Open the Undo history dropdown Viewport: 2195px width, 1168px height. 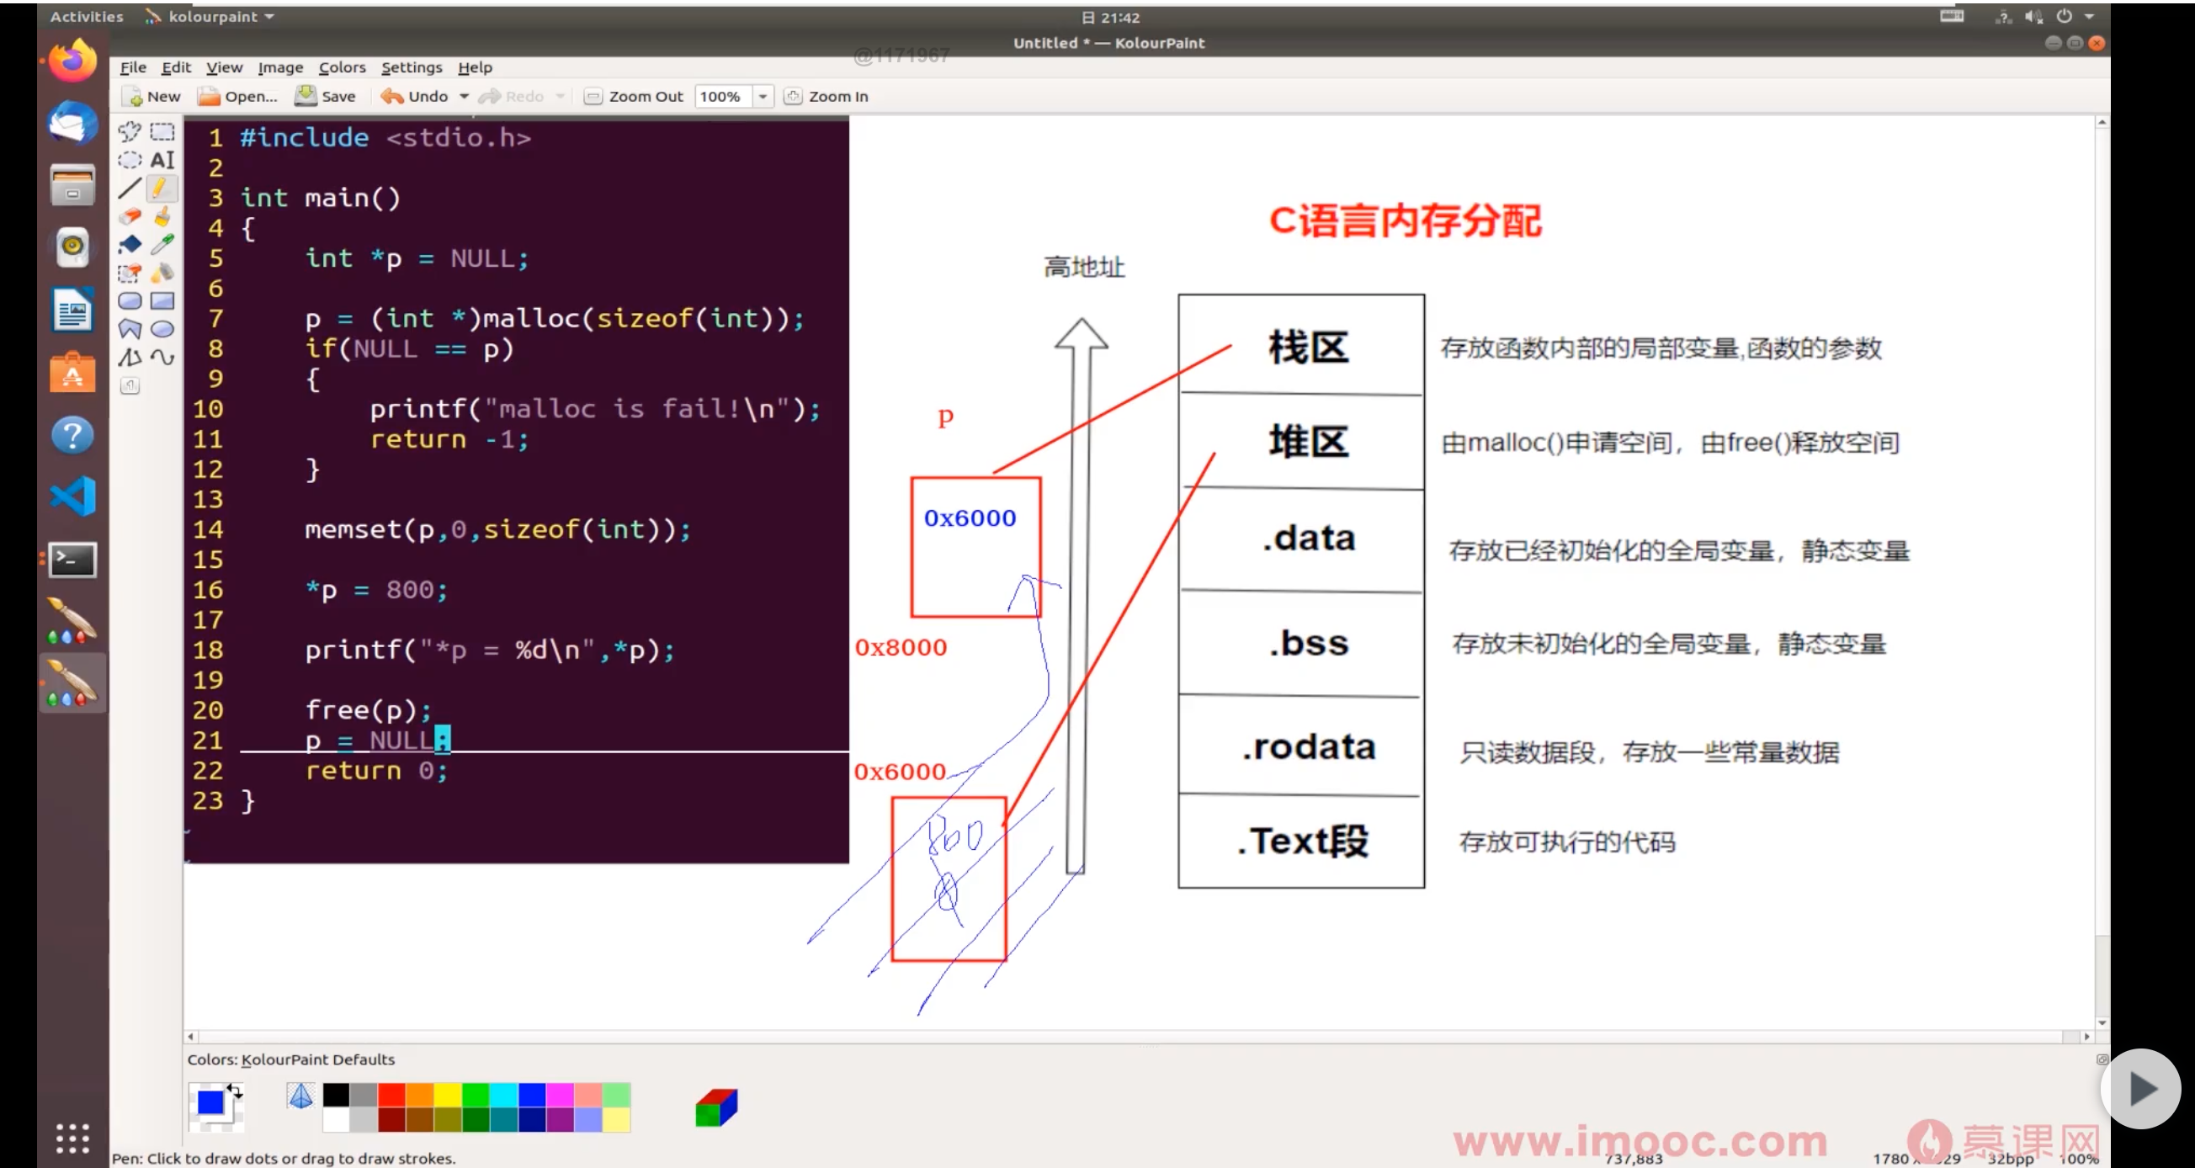tap(465, 96)
